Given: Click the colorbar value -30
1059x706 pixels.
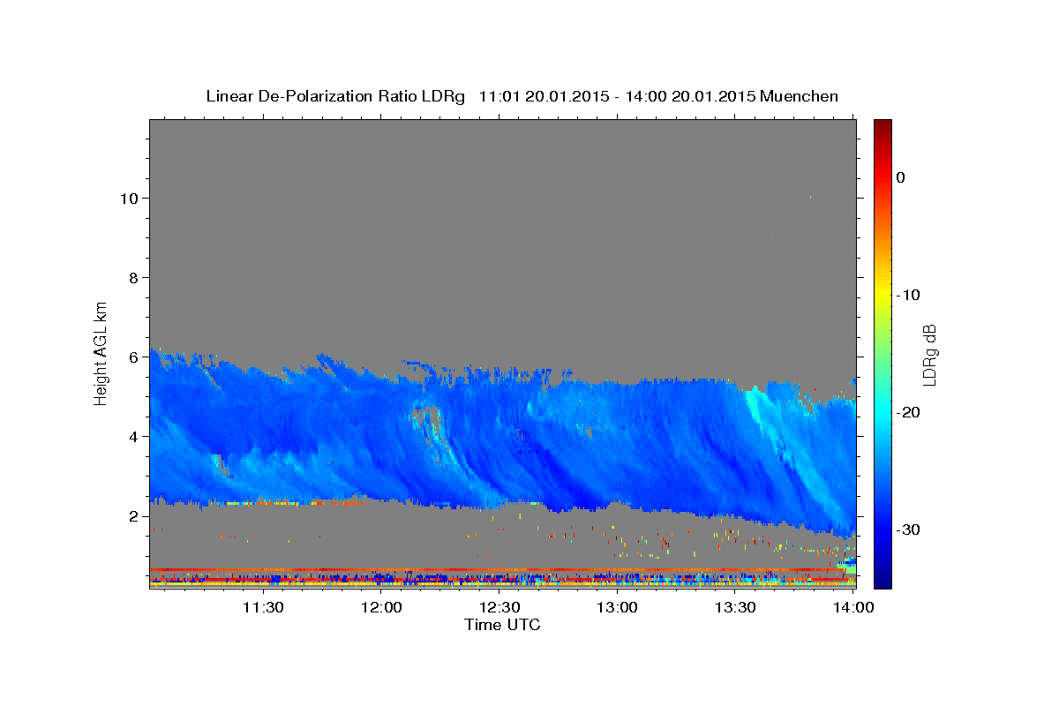Looking at the screenshot, I should tap(909, 529).
